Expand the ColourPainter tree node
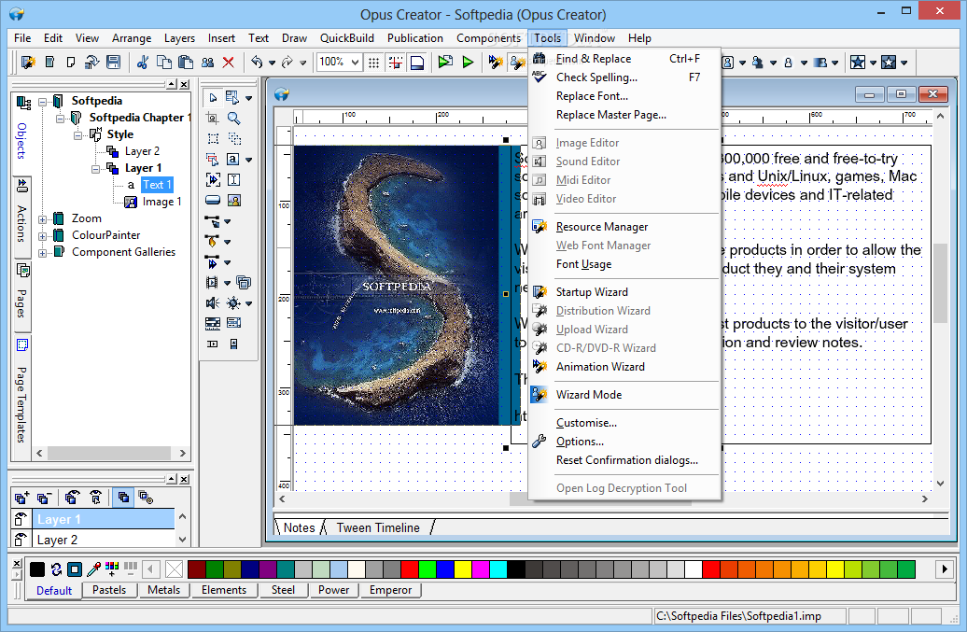This screenshot has height=632, width=967. click(x=43, y=235)
